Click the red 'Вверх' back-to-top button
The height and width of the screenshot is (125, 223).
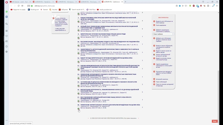pyautogui.click(x=215, y=121)
